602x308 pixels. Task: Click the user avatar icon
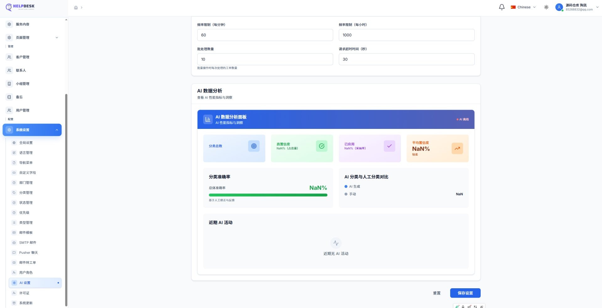pos(559,7)
